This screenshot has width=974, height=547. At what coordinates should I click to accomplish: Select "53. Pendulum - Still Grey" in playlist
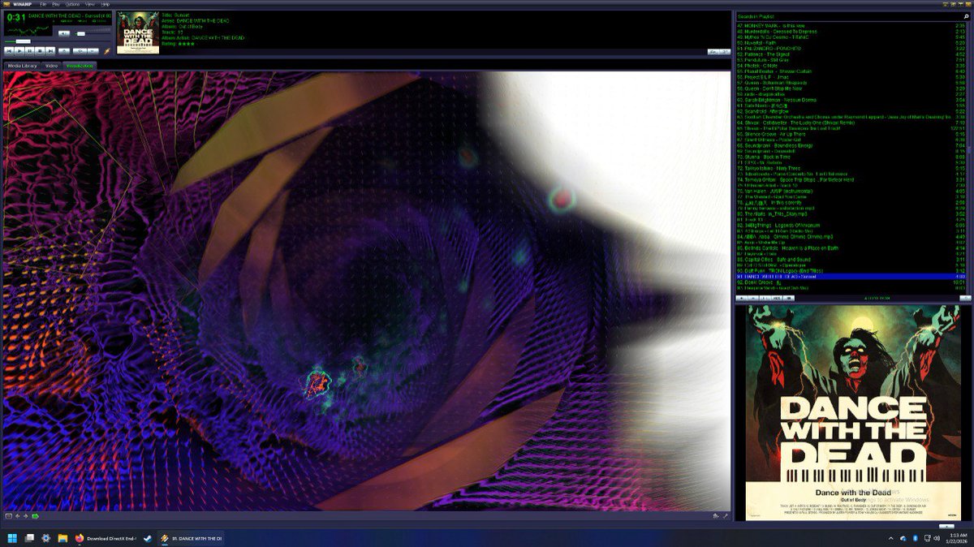click(850, 59)
